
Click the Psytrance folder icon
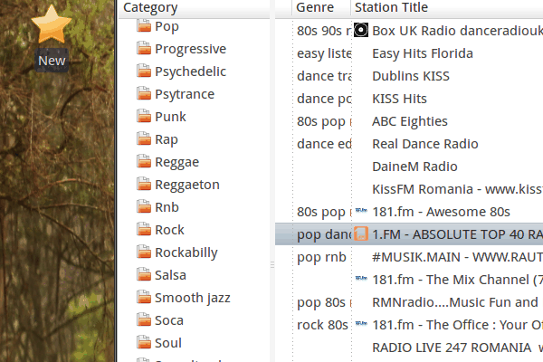pyautogui.click(x=143, y=94)
